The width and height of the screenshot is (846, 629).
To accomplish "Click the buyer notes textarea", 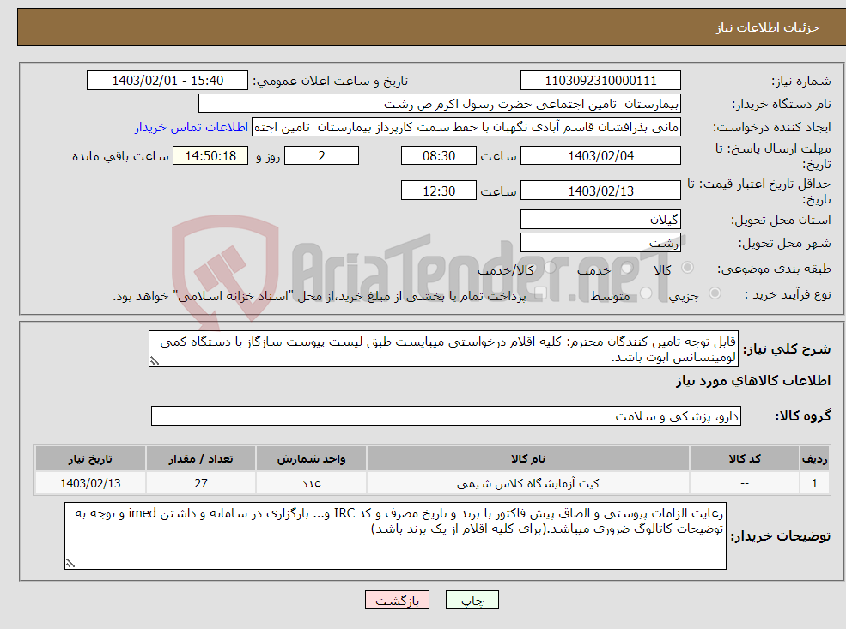I will (395, 535).
